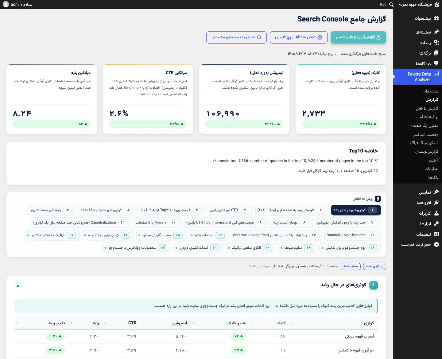Sort table by CTR column
442x359 pixels.
click(x=132, y=323)
